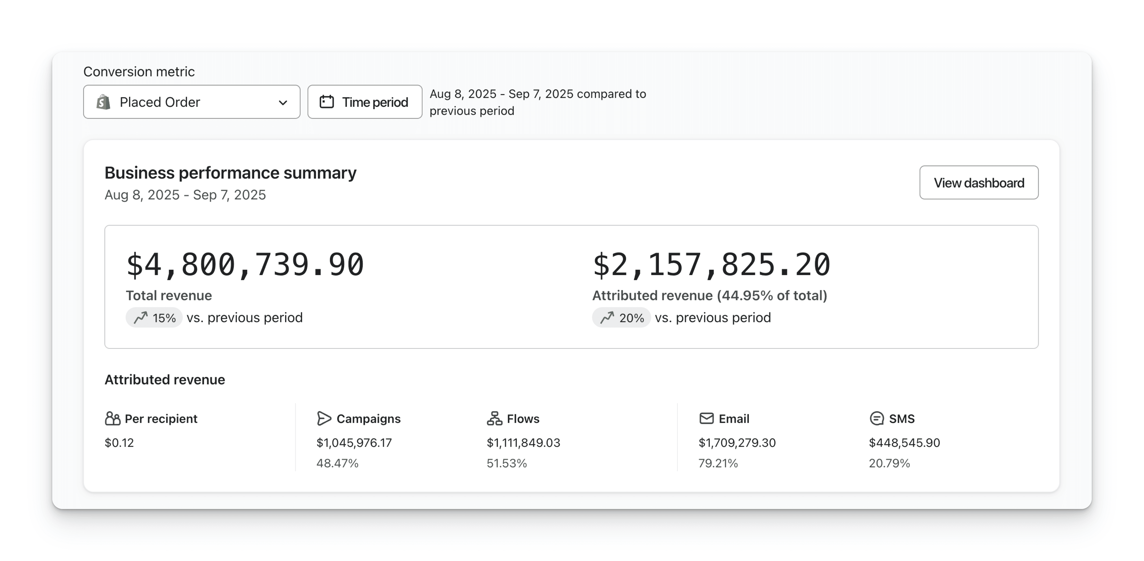Click the attributed revenue trend arrow icon
Viewport: 1144px width, 561px height.
click(x=607, y=318)
